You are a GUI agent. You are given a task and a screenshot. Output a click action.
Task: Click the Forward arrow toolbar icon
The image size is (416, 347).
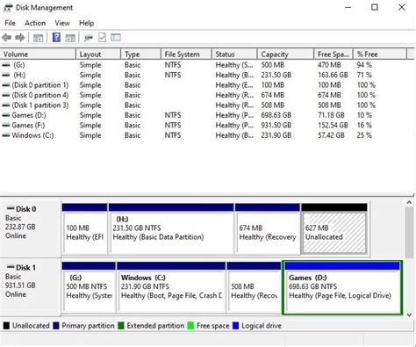point(20,38)
